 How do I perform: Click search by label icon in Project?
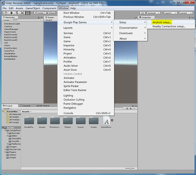coord(131,109)
